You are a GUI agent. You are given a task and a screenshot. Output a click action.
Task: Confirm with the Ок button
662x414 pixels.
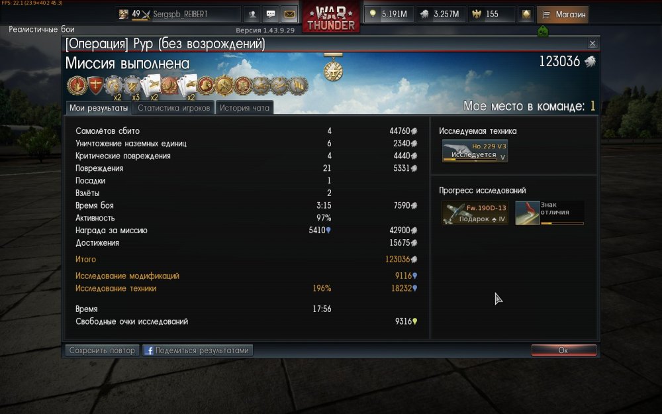(x=563, y=350)
